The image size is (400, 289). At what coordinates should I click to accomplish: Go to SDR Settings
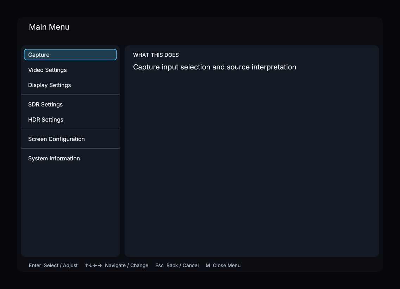point(70,104)
